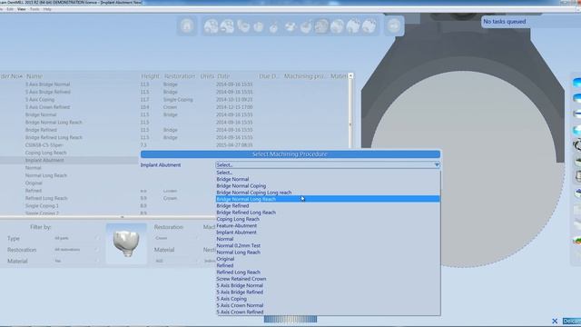This screenshot has height=327, width=581.
Task: Click the 'No tasks queued' status box
Action: (530, 22)
